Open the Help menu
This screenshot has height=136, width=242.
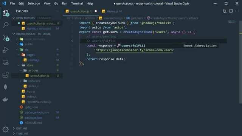[x=90, y=3]
